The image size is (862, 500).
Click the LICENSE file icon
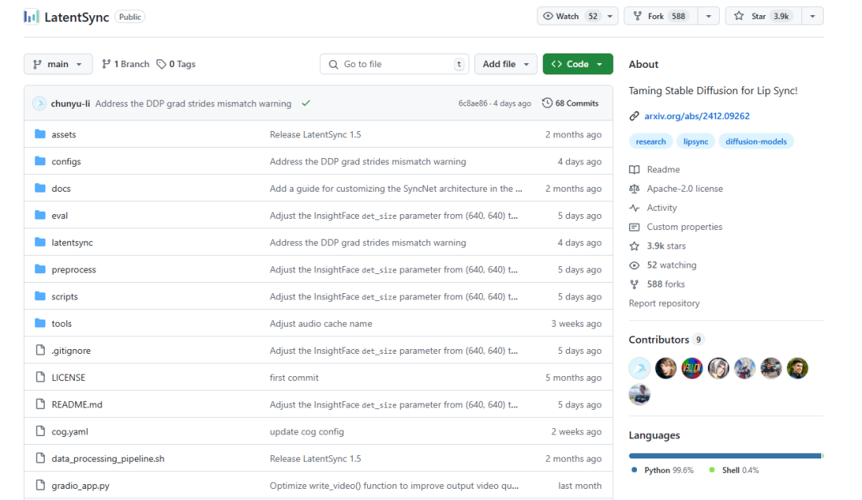40,377
